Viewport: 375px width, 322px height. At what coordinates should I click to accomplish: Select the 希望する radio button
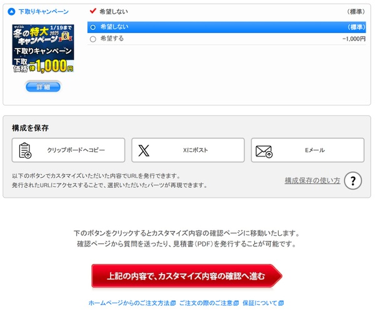point(93,39)
